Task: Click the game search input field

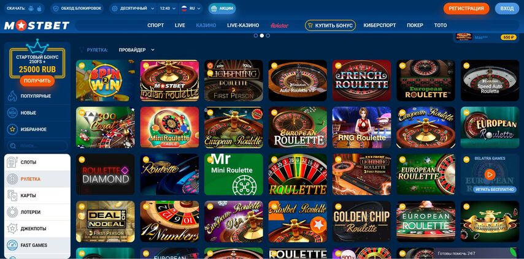Action: 37,146
